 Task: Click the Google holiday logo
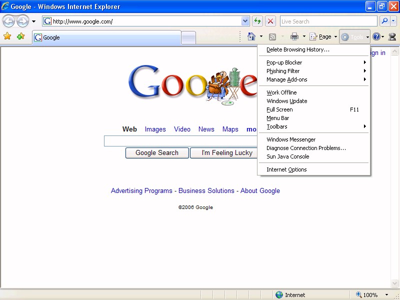[192, 85]
